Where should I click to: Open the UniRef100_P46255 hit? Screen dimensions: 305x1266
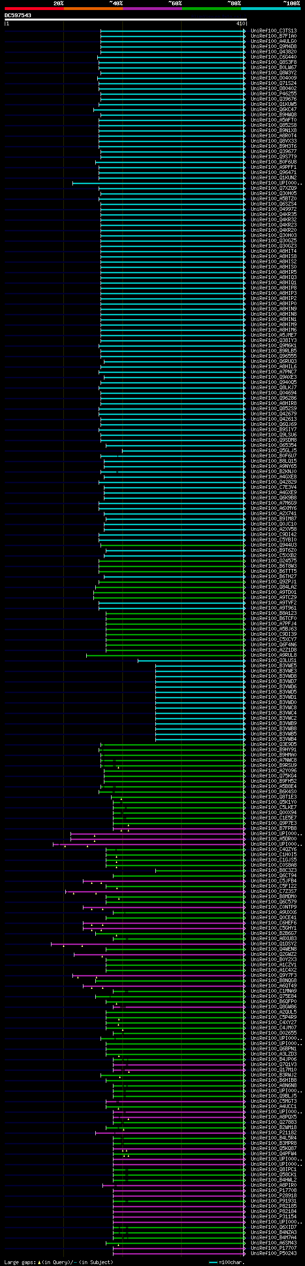274,93
